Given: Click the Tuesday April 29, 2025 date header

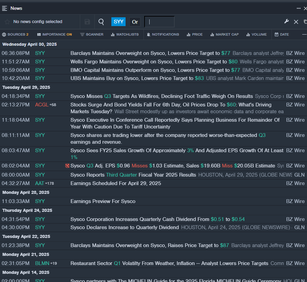Looking at the screenshot, I should (26, 87).
